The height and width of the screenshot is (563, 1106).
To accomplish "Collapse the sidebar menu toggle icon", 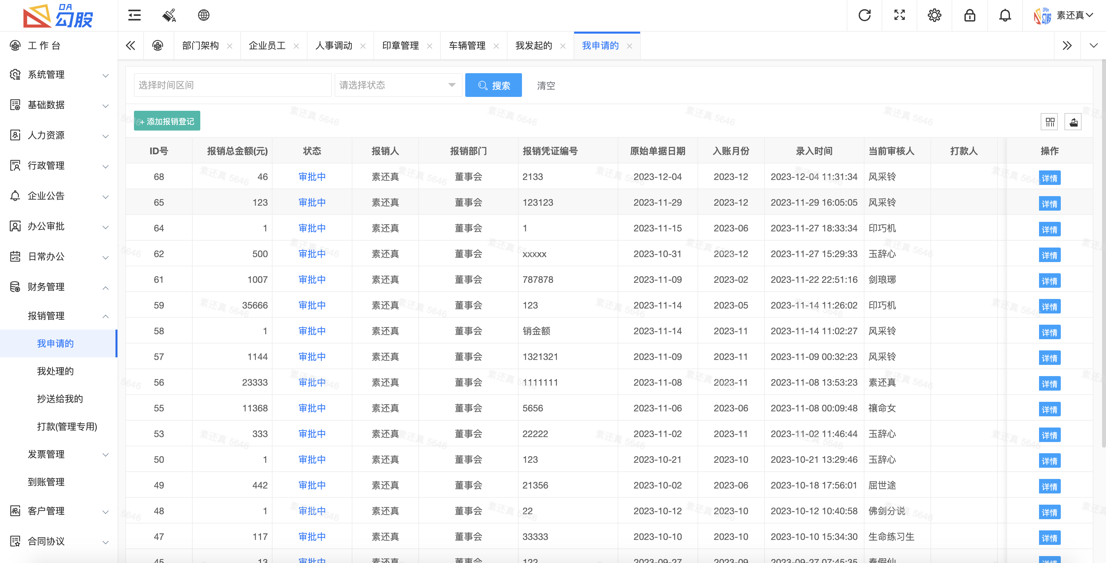I will coord(134,15).
